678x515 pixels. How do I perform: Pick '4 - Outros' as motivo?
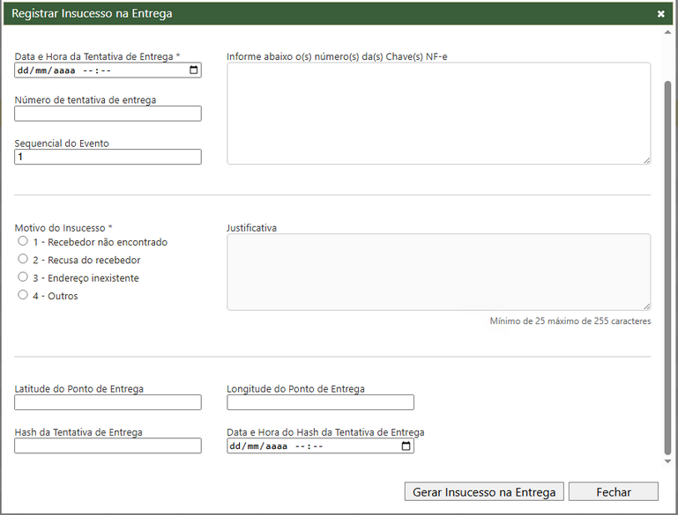pyautogui.click(x=23, y=296)
